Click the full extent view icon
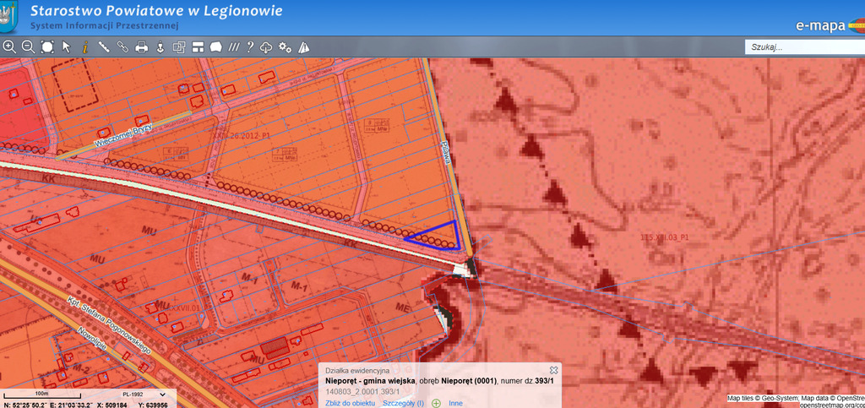This screenshot has width=865, height=408. (x=47, y=47)
